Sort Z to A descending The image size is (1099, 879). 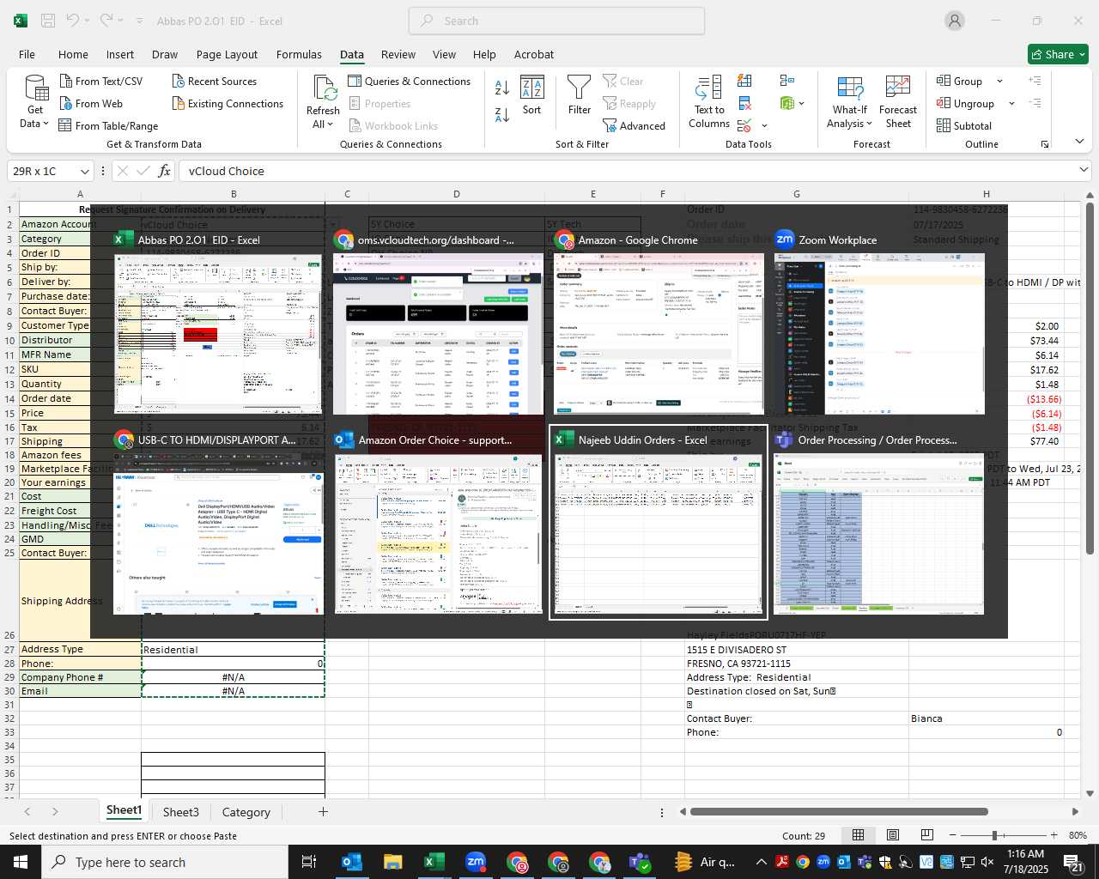502,114
